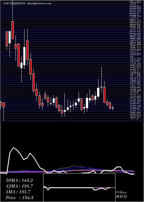Click the Price : 134.3 value
This screenshot has height=202, width=144.
(x=20, y=198)
